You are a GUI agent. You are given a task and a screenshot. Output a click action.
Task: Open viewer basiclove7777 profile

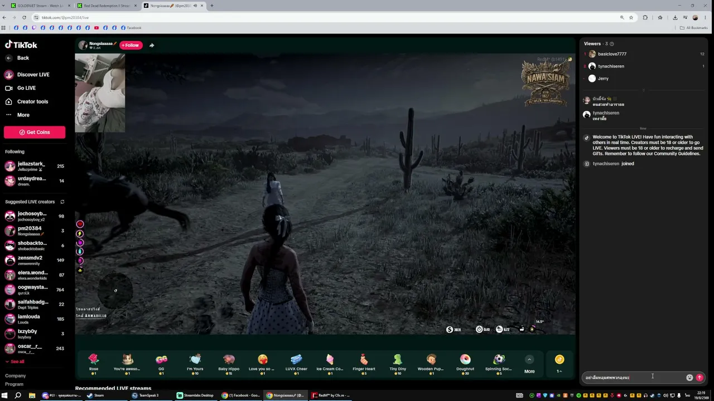click(612, 54)
